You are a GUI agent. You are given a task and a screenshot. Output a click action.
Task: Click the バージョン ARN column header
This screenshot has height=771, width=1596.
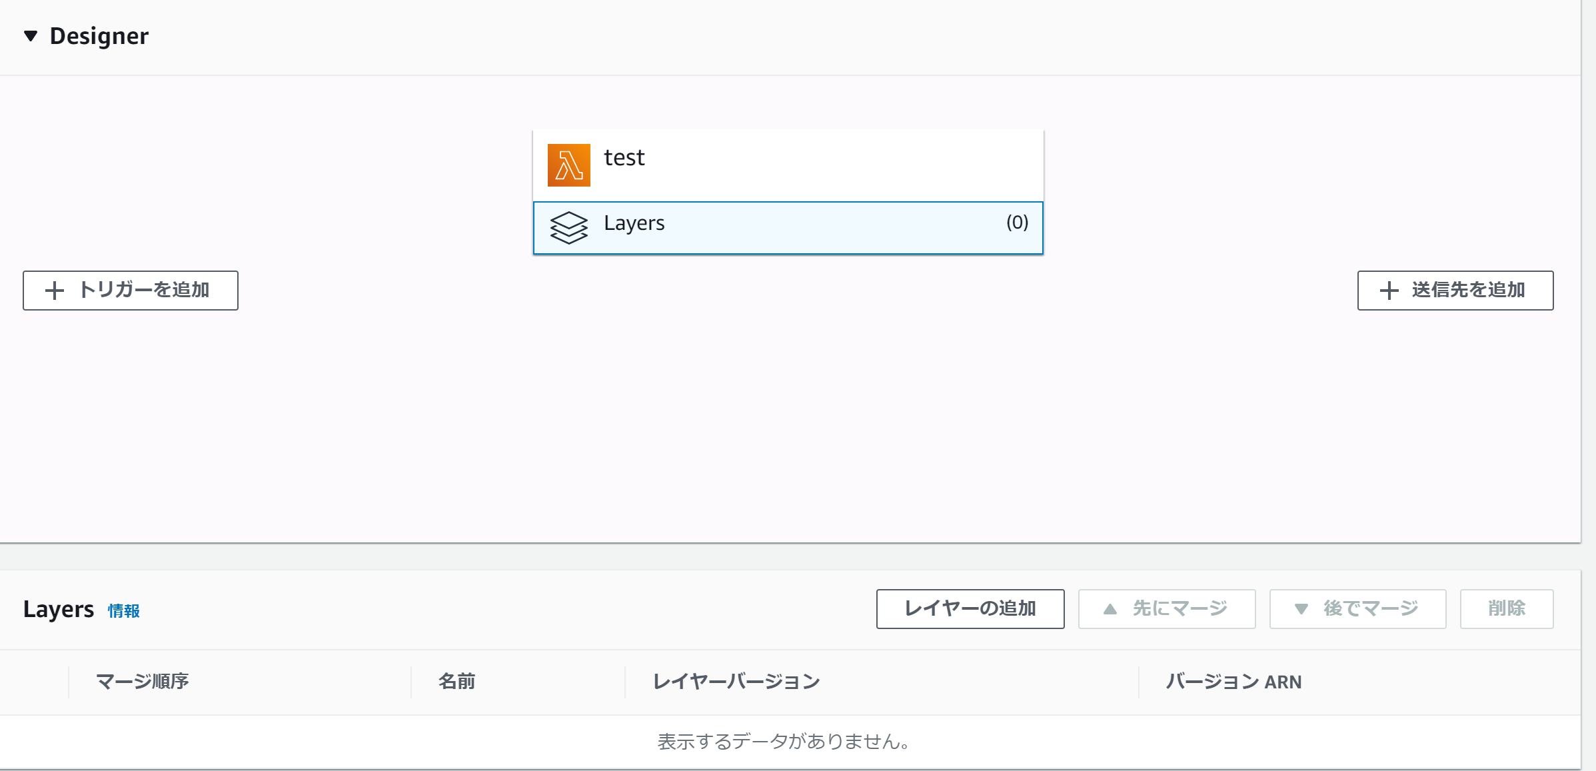click(x=1233, y=681)
